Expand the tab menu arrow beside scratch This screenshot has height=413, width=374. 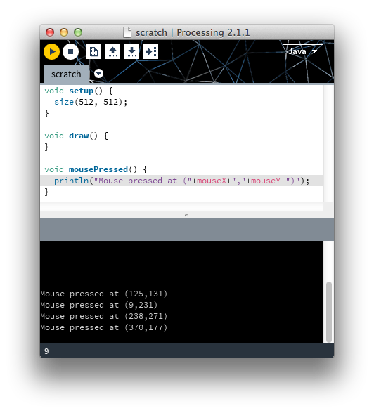click(x=99, y=74)
